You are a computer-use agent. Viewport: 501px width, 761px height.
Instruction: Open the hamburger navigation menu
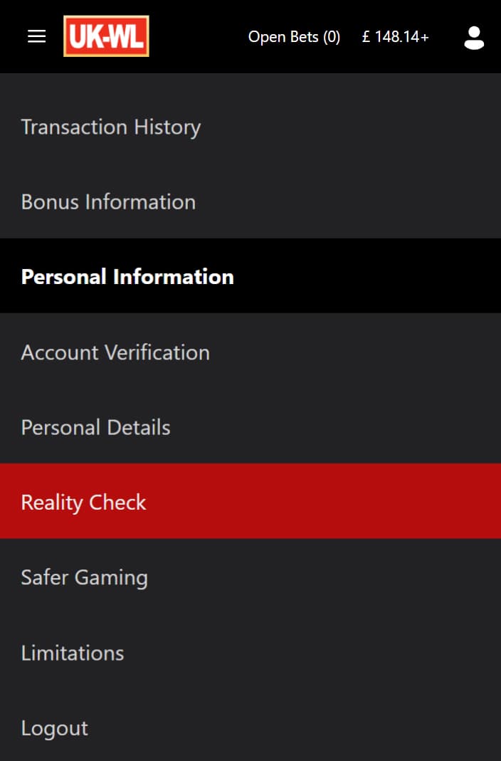[x=36, y=36]
